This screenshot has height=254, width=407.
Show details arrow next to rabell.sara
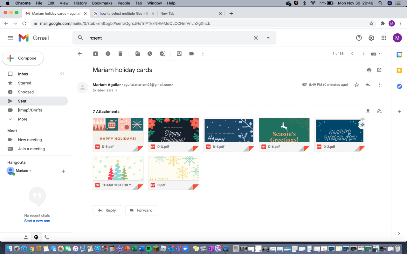(x=116, y=90)
